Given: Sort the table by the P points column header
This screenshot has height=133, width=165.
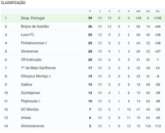Looking at the screenshot, I should pos(90,11).
